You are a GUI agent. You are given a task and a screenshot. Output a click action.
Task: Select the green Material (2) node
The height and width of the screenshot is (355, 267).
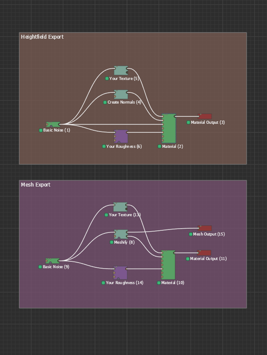tap(169, 129)
